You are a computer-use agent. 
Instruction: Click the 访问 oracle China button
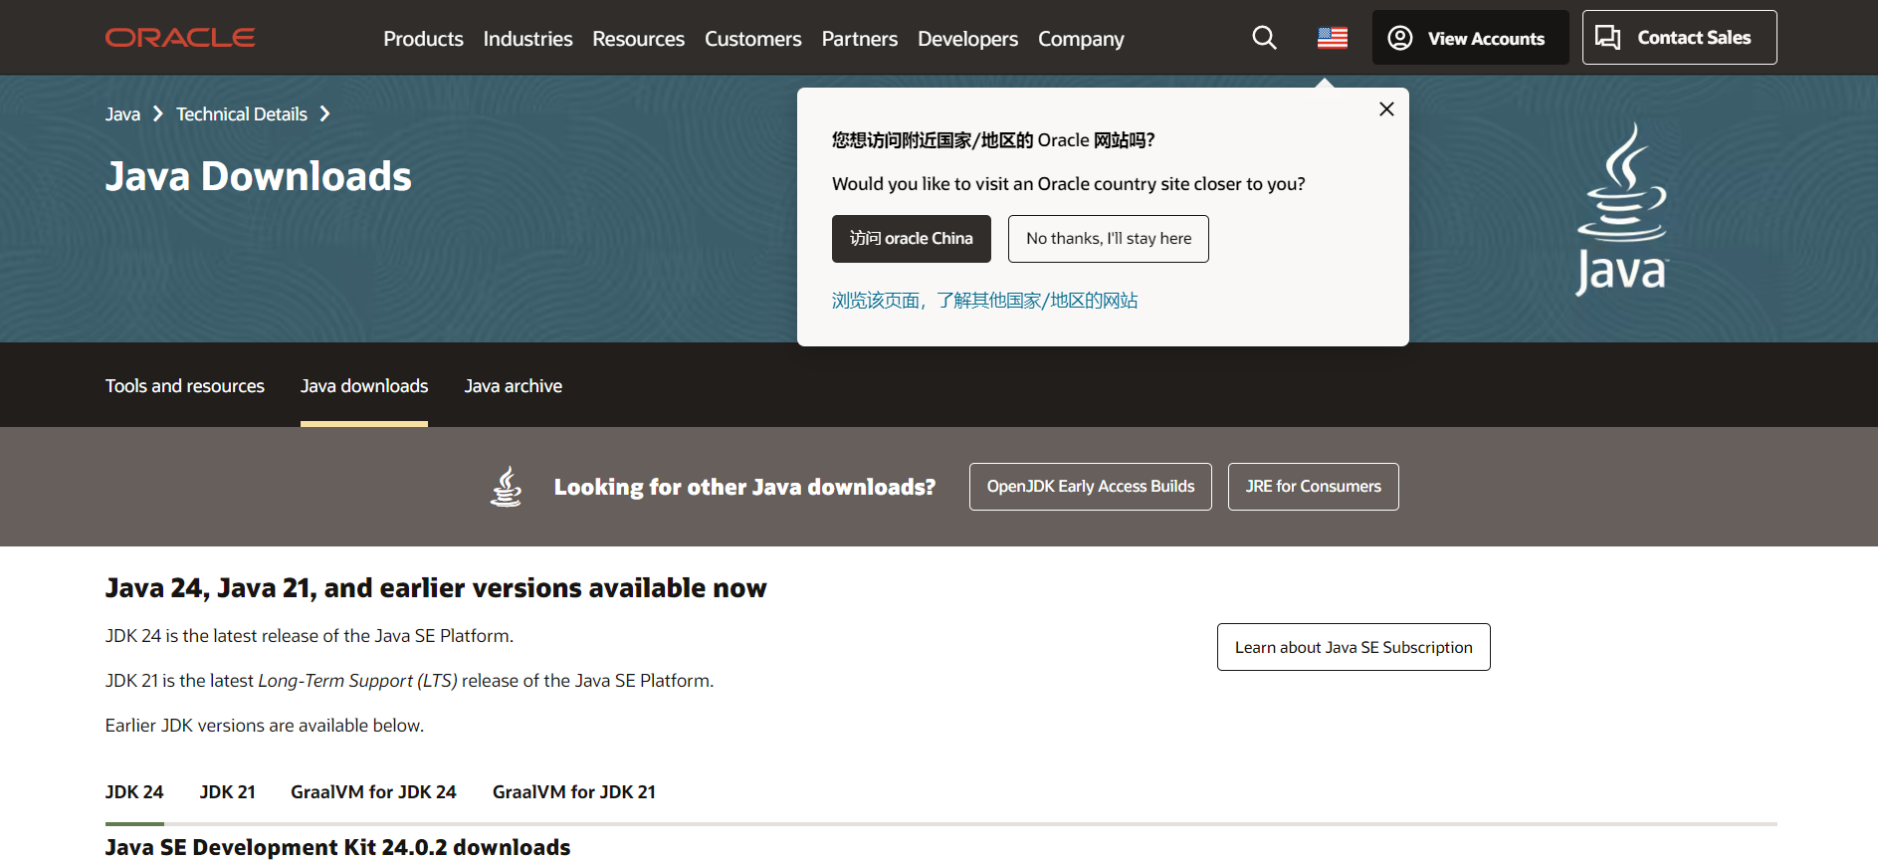click(x=911, y=239)
